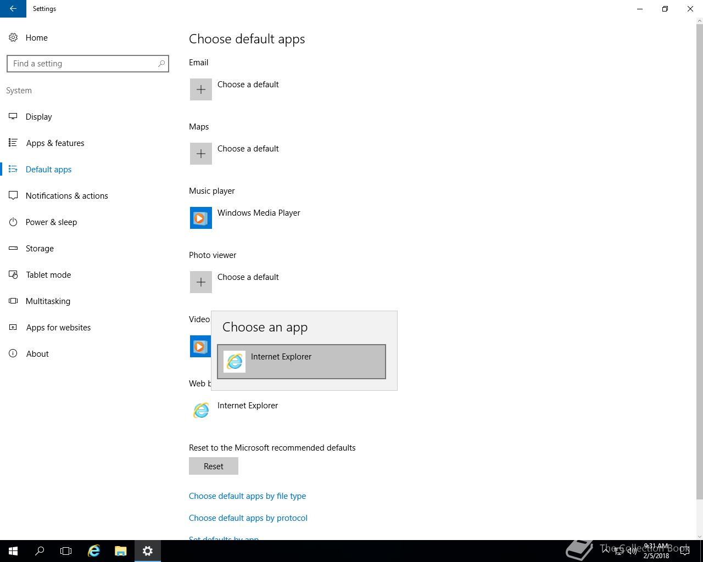Screen dimensions: 703x562
Task: Click Internet Explorer under Web browser
Action: click(x=248, y=406)
